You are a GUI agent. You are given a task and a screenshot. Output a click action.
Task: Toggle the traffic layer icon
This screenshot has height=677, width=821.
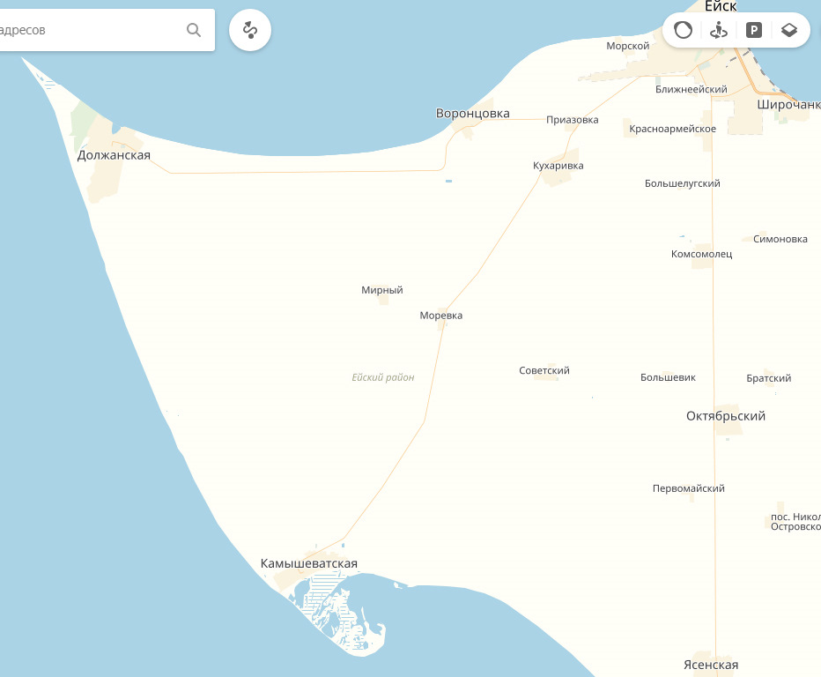coord(683,30)
